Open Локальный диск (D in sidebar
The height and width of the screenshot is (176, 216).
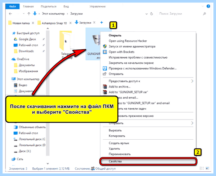click(30, 145)
